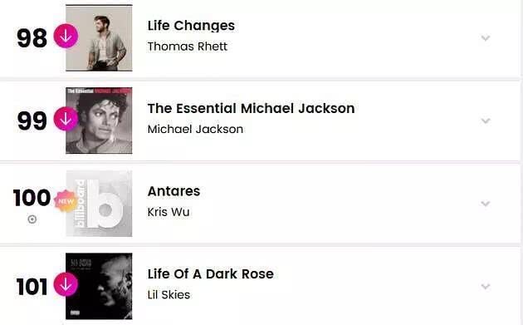Open the Life Changes album title
The width and height of the screenshot is (523, 325).
[x=191, y=26]
